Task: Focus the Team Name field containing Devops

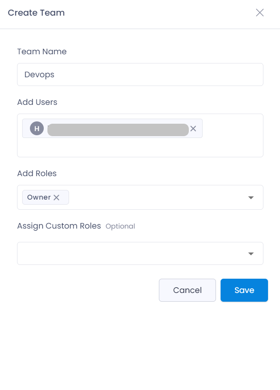Action: click(140, 75)
